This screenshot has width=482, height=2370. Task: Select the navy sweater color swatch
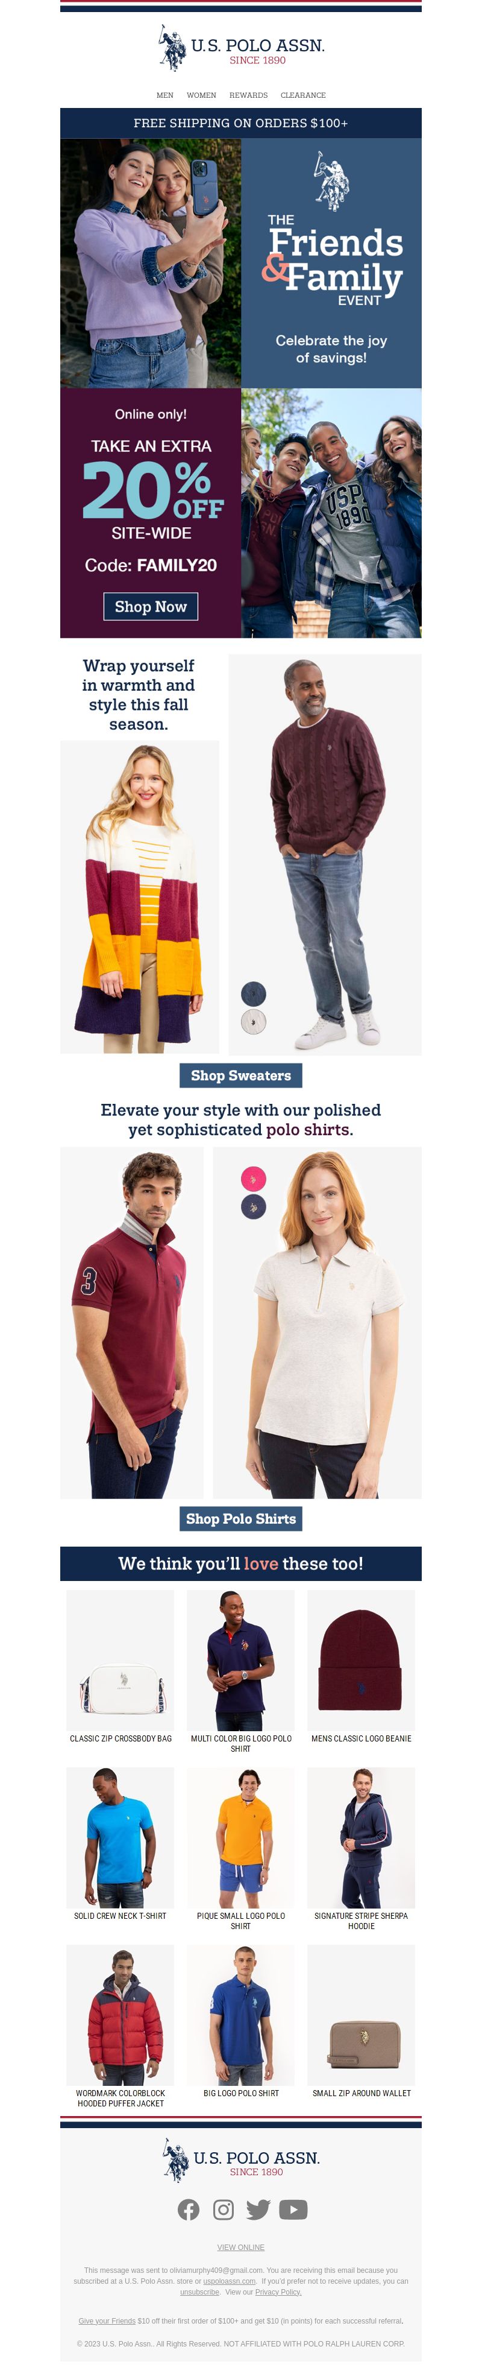254,993
